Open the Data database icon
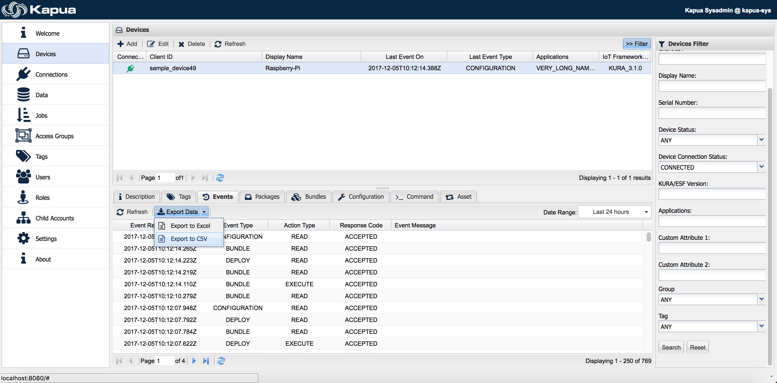 (24, 95)
